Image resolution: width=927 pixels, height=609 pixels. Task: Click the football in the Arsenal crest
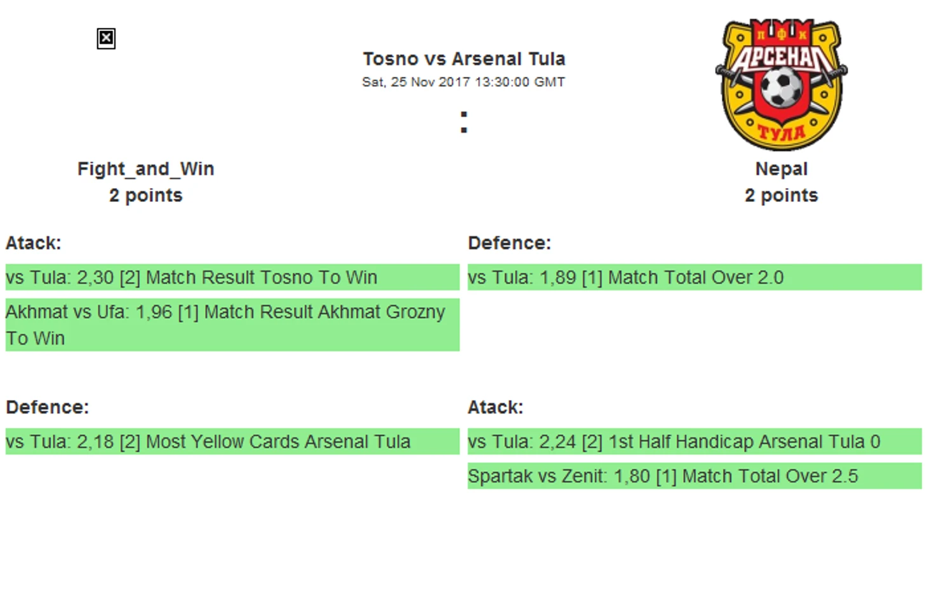pyautogui.click(x=781, y=87)
